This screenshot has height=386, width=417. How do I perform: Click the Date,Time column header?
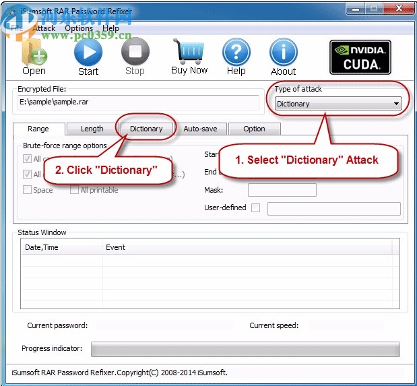click(x=62, y=247)
